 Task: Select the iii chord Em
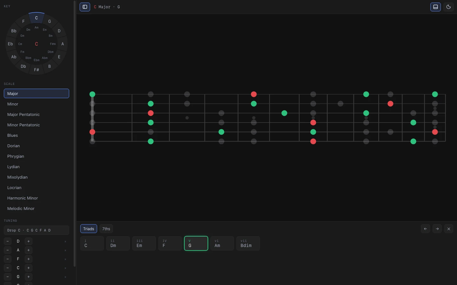click(144, 243)
